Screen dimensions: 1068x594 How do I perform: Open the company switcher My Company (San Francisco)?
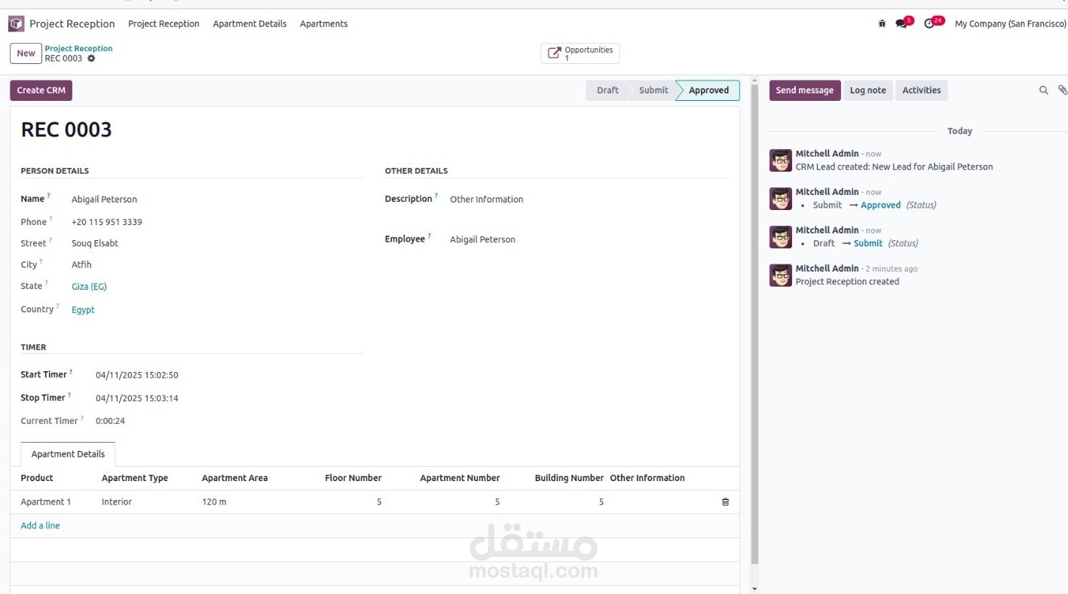(1010, 24)
